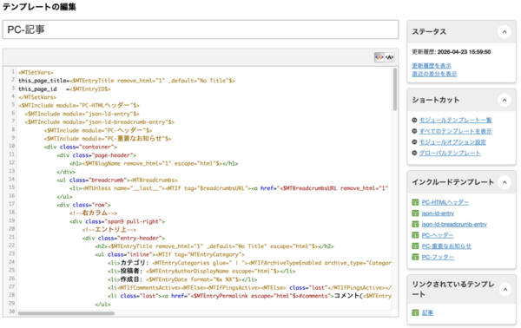The height and width of the screenshot is (328, 521).
Task: Open included template PC-フッター
Action: pyautogui.click(x=438, y=257)
